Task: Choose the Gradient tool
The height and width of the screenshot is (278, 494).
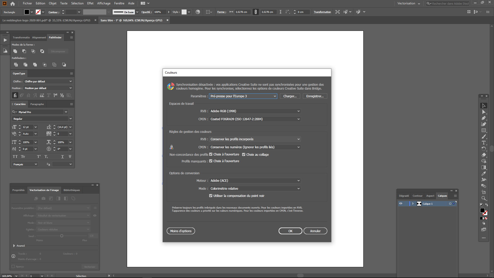Action: click(484, 168)
